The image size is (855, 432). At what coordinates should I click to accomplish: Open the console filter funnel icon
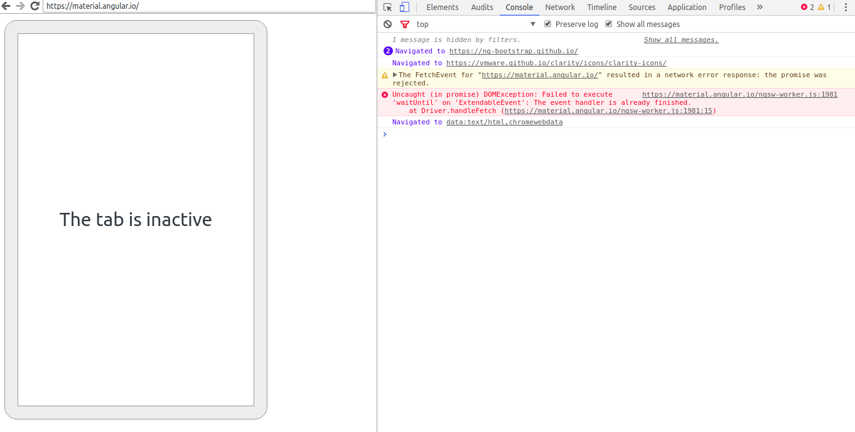[404, 24]
